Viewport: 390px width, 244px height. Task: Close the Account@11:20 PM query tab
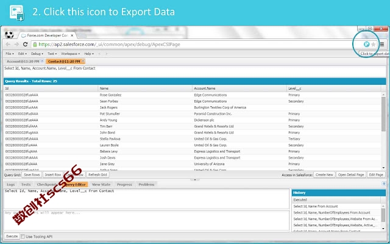pos(42,61)
